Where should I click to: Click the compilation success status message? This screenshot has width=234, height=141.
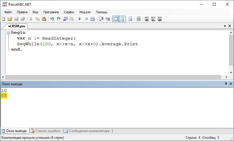coord(33,138)
